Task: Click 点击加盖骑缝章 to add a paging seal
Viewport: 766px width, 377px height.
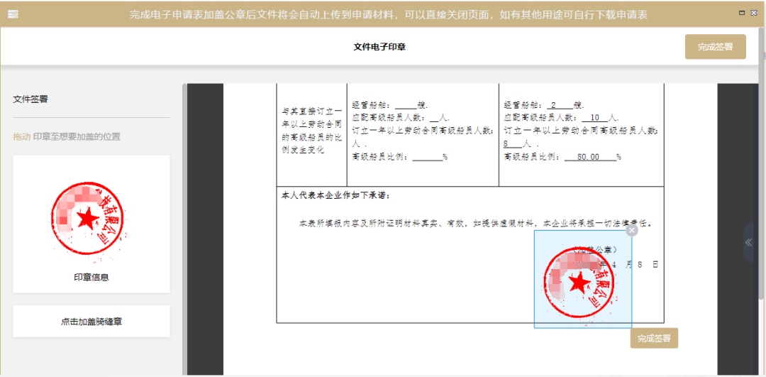Action: click(x=91, y=322)
